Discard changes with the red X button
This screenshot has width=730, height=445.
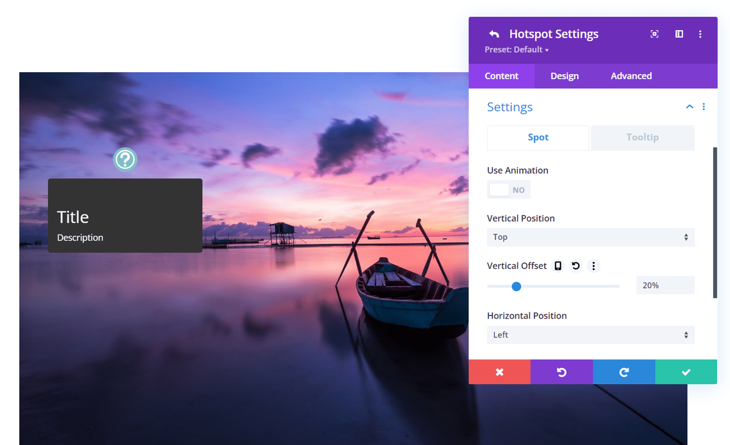[499, 372]
